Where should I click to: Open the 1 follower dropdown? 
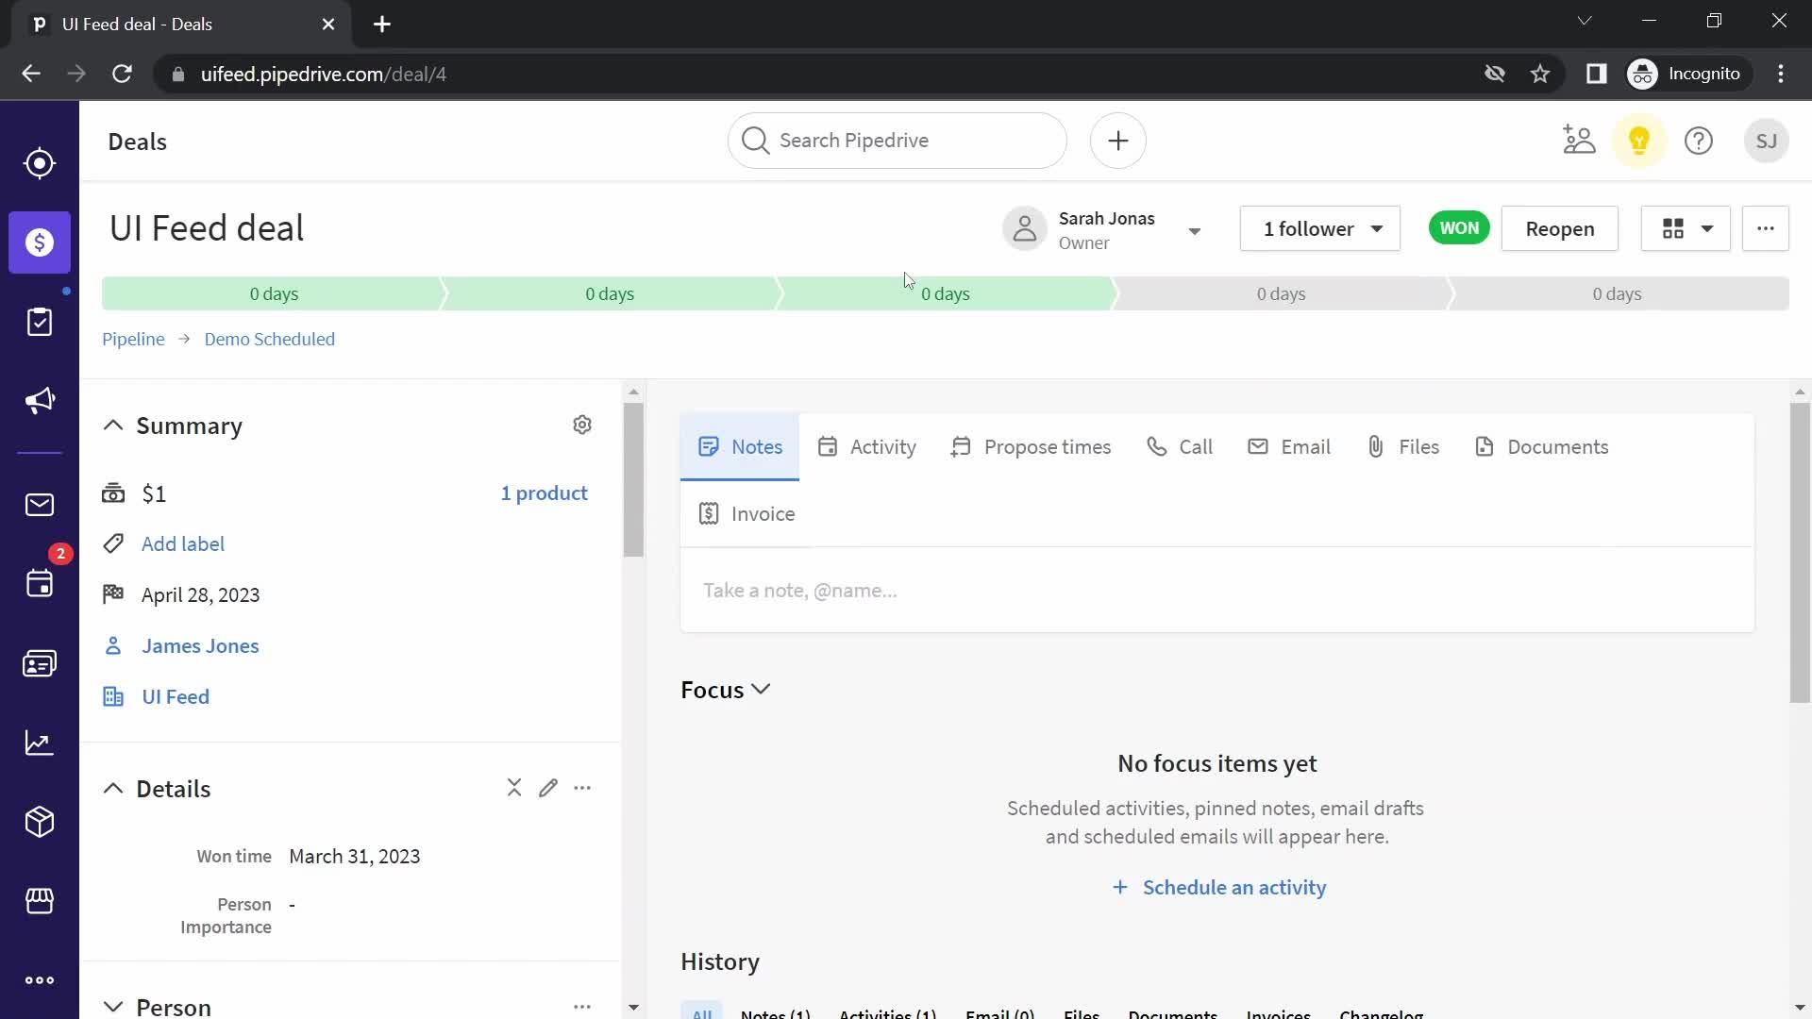pyautogui.click(x=1321, y=227)
